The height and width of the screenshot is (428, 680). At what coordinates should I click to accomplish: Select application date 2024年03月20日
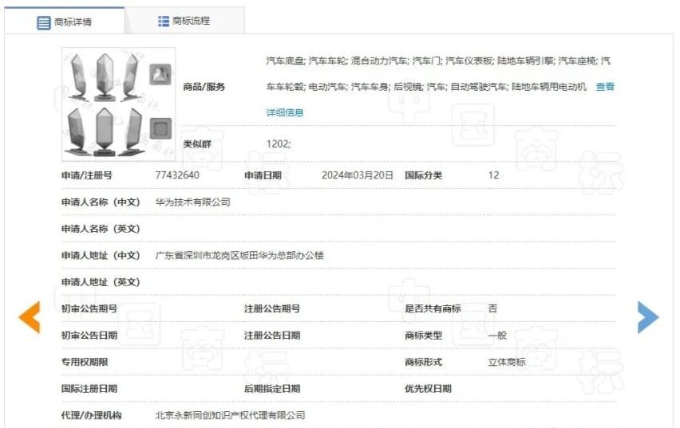point(358,175)
